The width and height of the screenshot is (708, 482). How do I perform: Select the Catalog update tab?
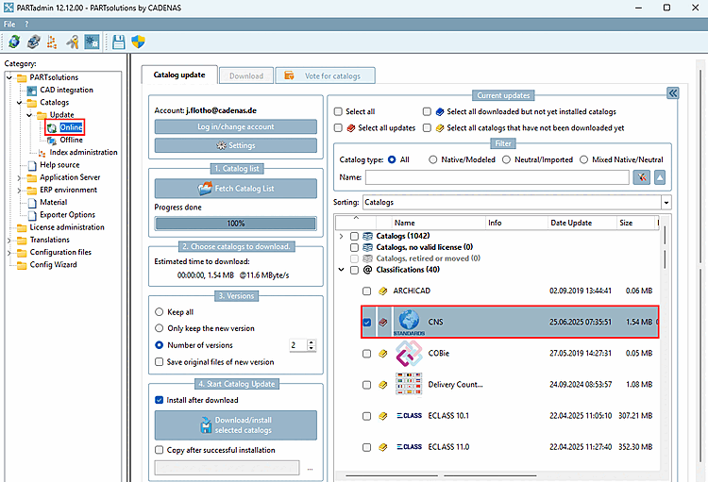click(x=179, y=75)
